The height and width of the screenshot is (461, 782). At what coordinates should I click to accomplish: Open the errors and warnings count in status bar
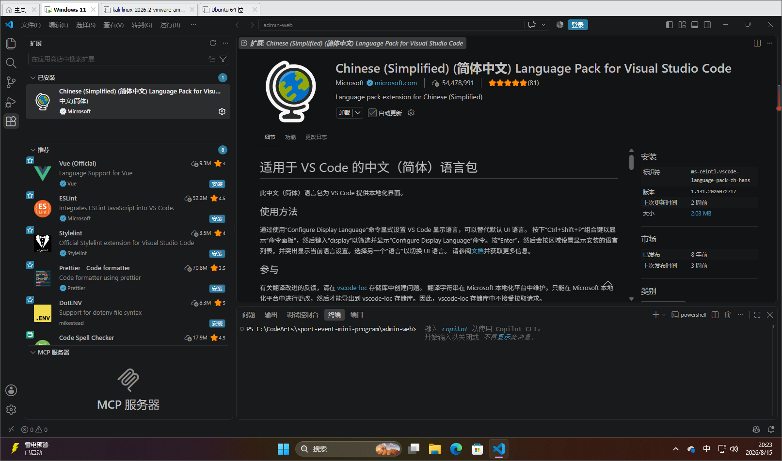34,430
